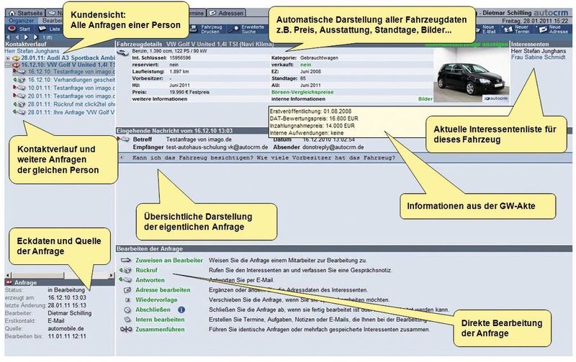Click Abschließen to close the inquiry

pos(153,310)
